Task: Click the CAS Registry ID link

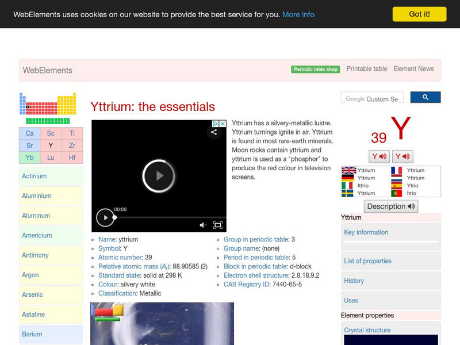Action: tap(247, 284)
